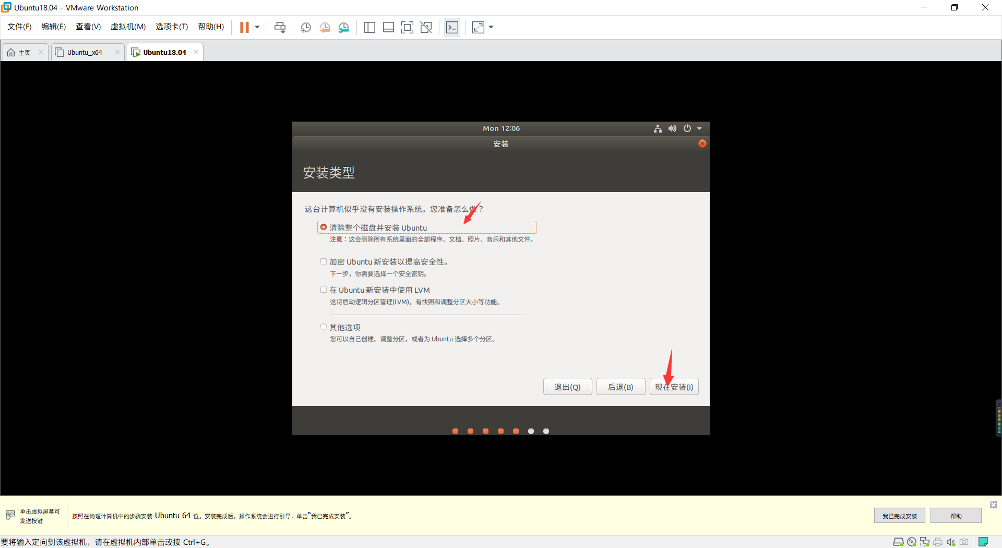Toggle the console view button
The height and width of the screenshot is (548, 1002).
pos(452,27)
